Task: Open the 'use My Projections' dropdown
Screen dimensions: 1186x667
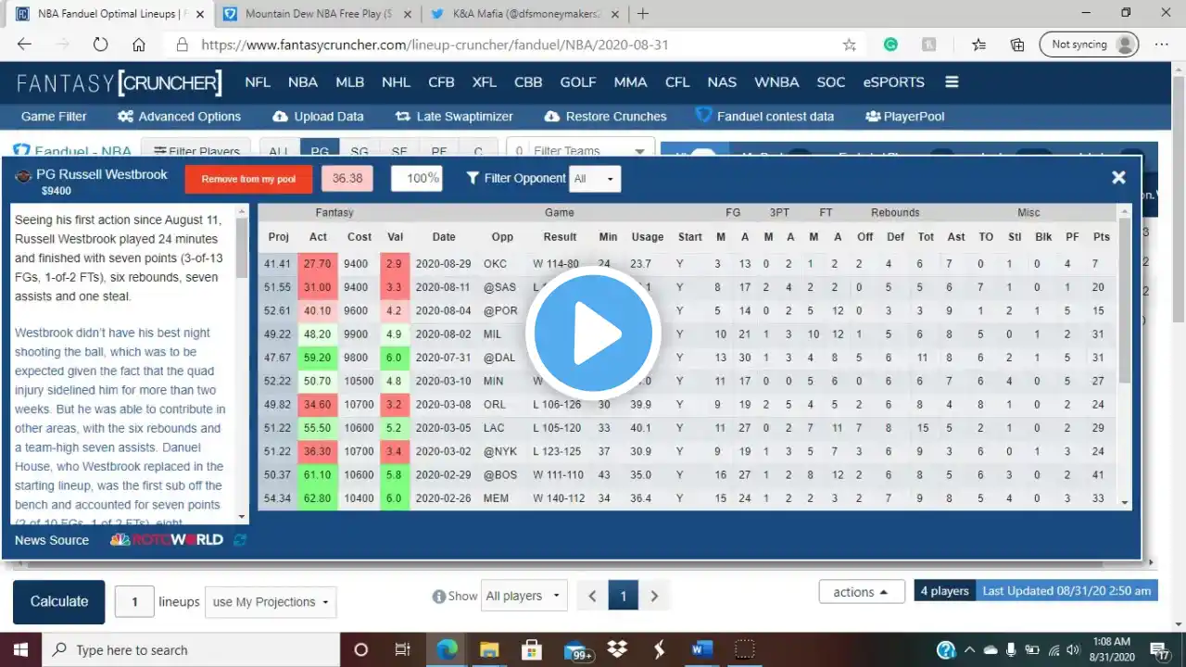Action: 271,602
